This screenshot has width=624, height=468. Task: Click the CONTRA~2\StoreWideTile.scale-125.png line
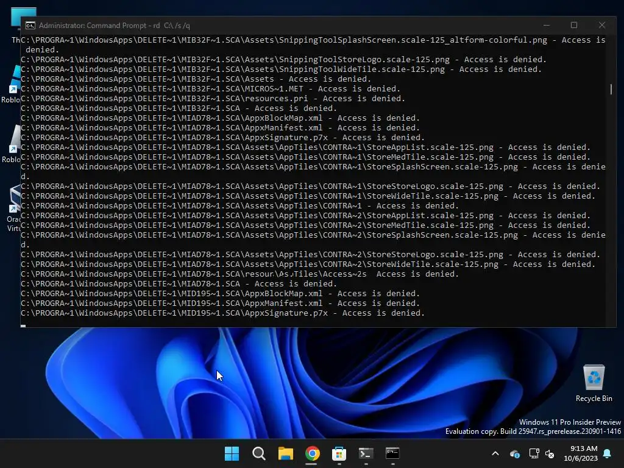[308, 264]
